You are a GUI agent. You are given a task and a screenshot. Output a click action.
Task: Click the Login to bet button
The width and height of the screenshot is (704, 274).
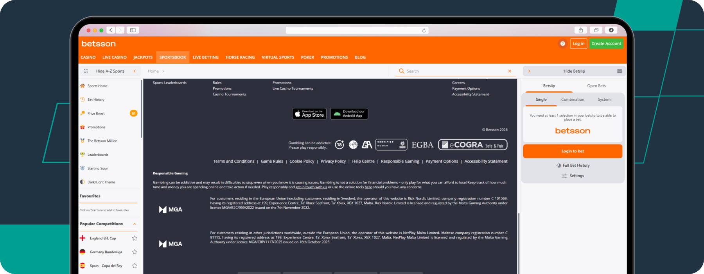(x=573, y=151)
